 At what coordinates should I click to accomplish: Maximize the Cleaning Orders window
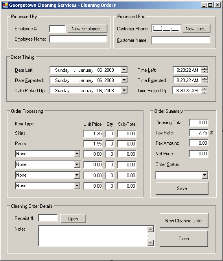[x=210, y=5]
